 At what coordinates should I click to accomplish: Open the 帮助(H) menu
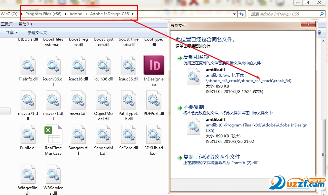pos(25,24)
